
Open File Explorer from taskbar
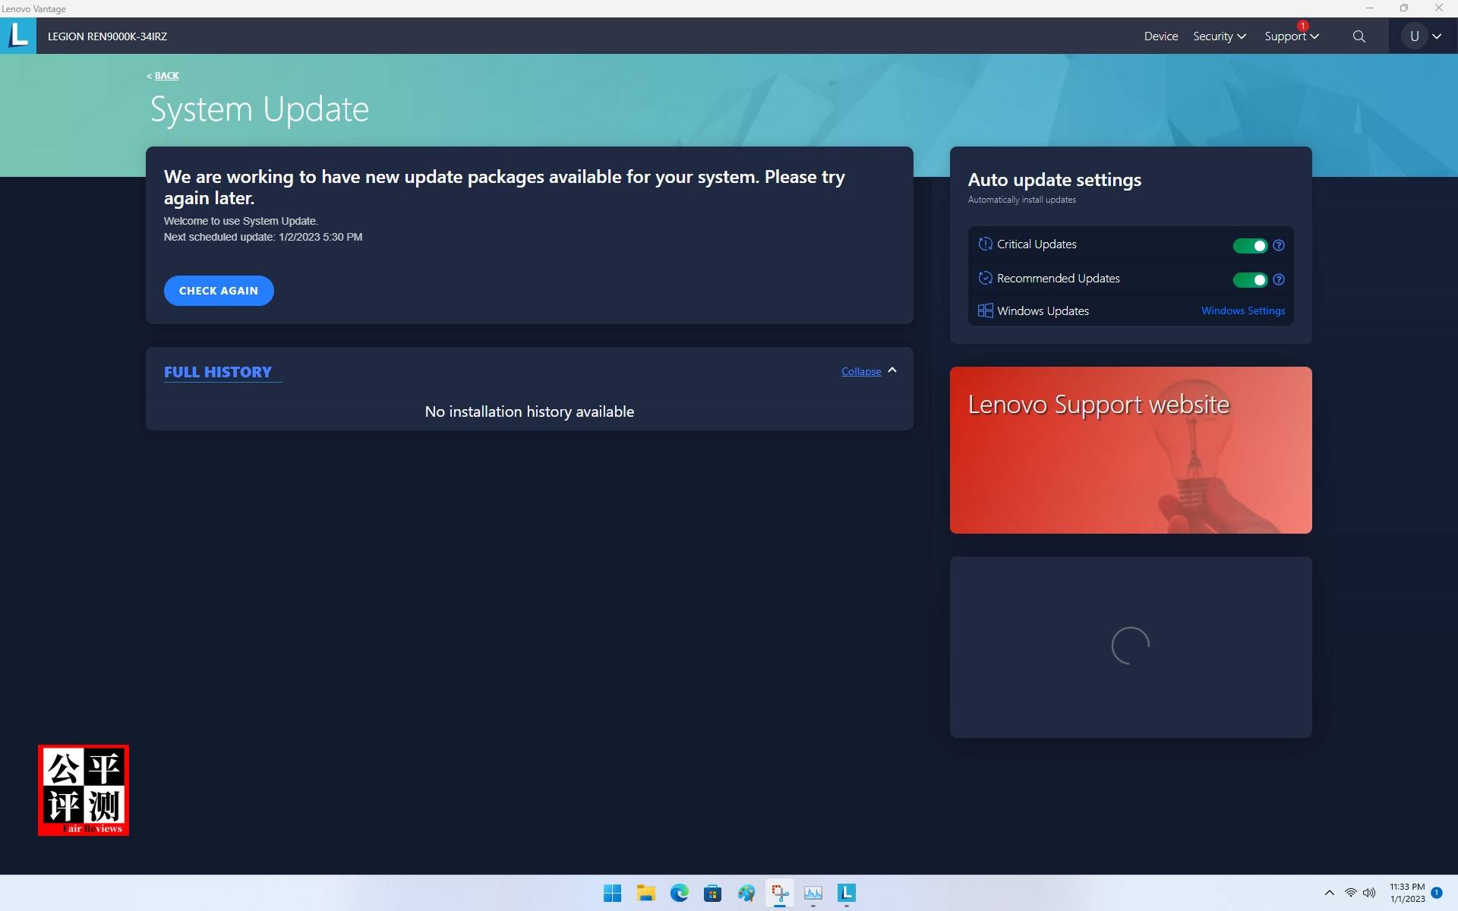[645, 893]
